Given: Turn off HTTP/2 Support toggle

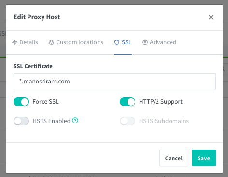Looking at the screenshot, I should tap(128, 102).
